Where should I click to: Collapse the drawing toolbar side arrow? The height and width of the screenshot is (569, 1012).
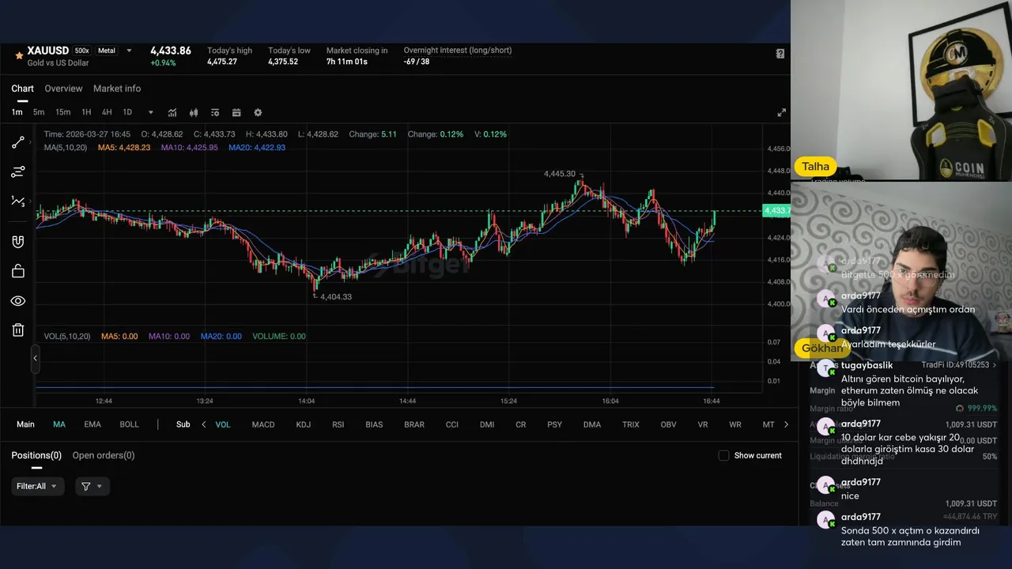click(x=35, y=358)
